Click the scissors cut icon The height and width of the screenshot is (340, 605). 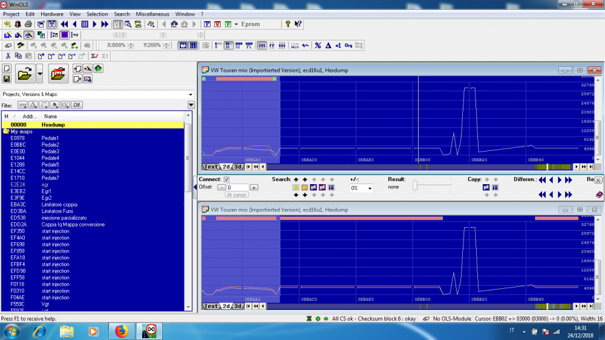pyautogui.click(x=8, y=56)
